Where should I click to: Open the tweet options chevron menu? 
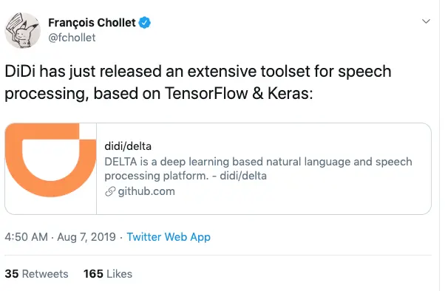(426, 21)
